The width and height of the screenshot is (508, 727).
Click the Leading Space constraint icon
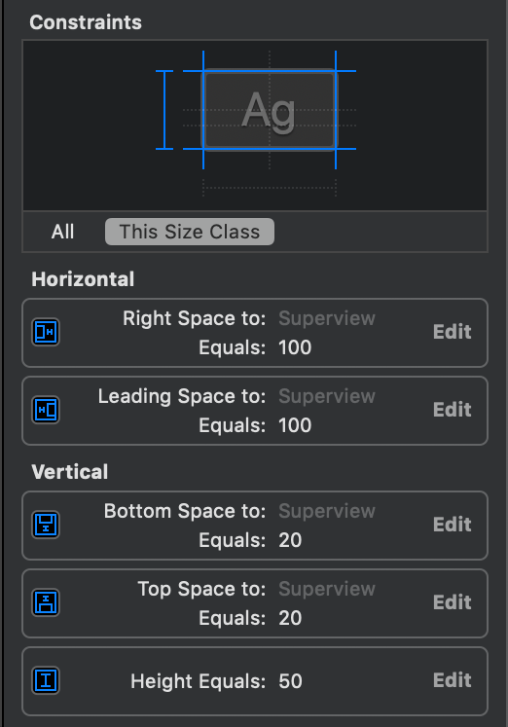pyautogui.click(x=46, y=410)
